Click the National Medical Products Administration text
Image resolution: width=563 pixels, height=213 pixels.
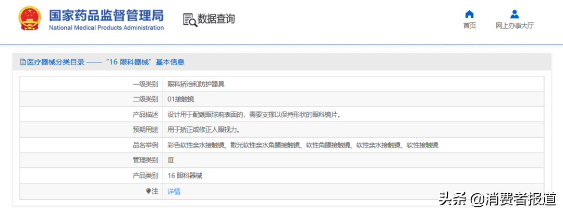tap(106, 28)
